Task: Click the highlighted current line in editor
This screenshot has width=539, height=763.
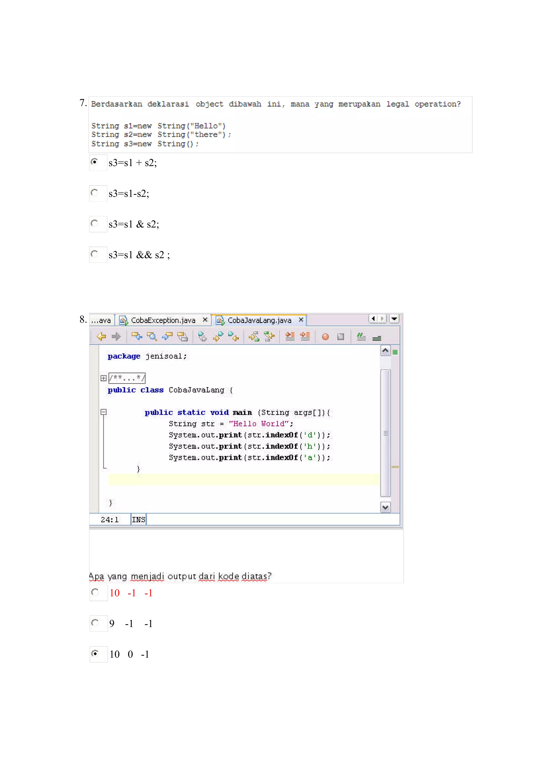Action: [x=244, y=479]
